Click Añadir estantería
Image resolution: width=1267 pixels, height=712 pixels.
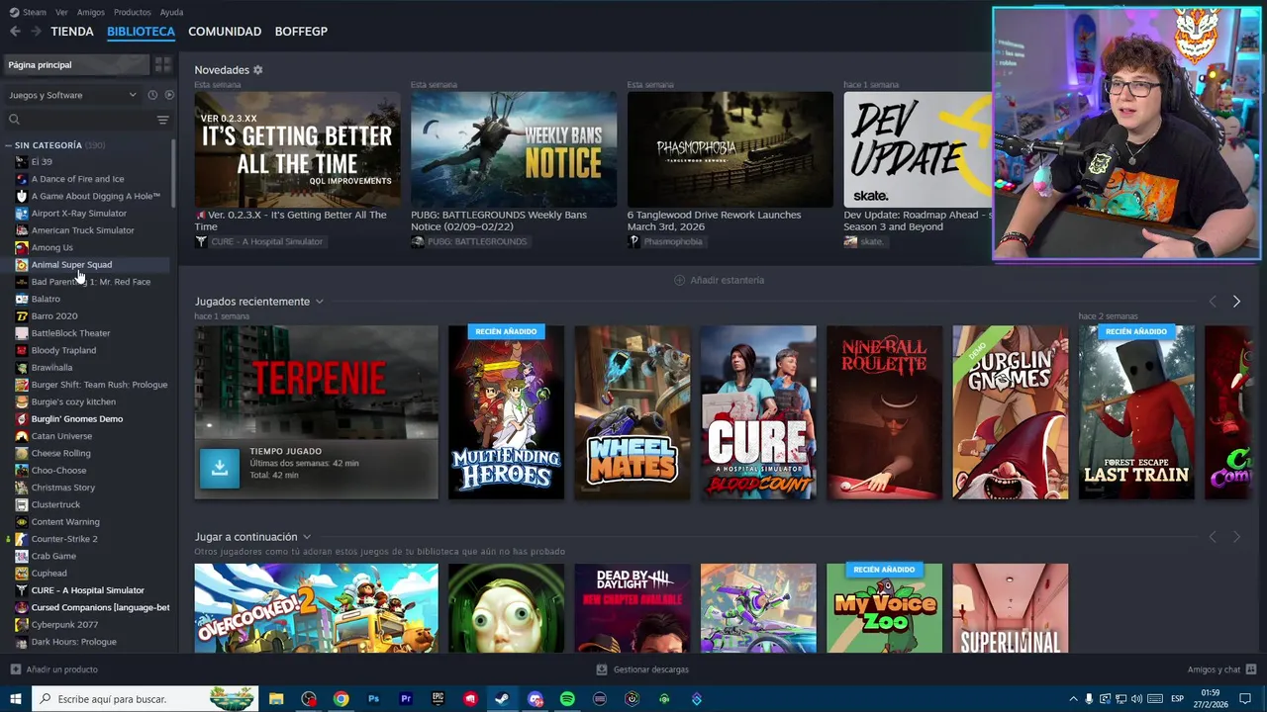pos(720,280)
